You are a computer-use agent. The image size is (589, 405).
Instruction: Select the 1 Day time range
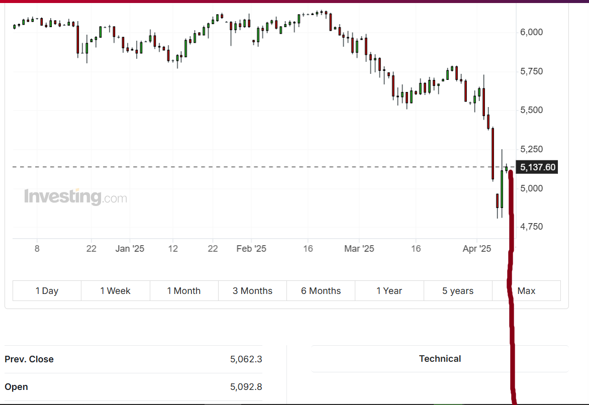pos(47,291)
